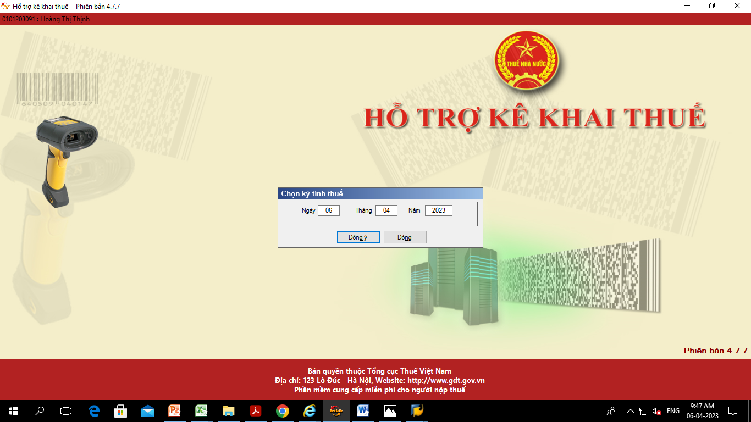751x422 pixels.
Task: Click taxpayer text 0101203091 : Hoàng Thị Thịnh
Action: (46, 19)
